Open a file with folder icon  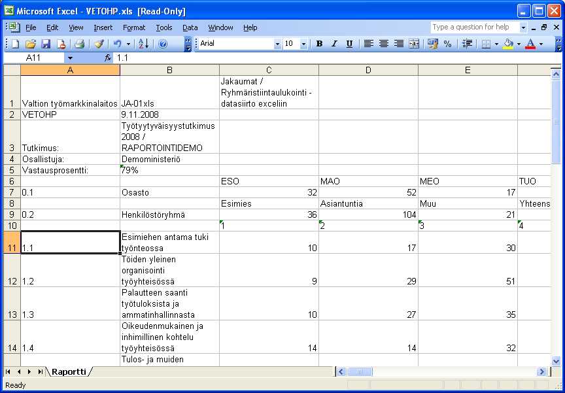pos(31,44)
